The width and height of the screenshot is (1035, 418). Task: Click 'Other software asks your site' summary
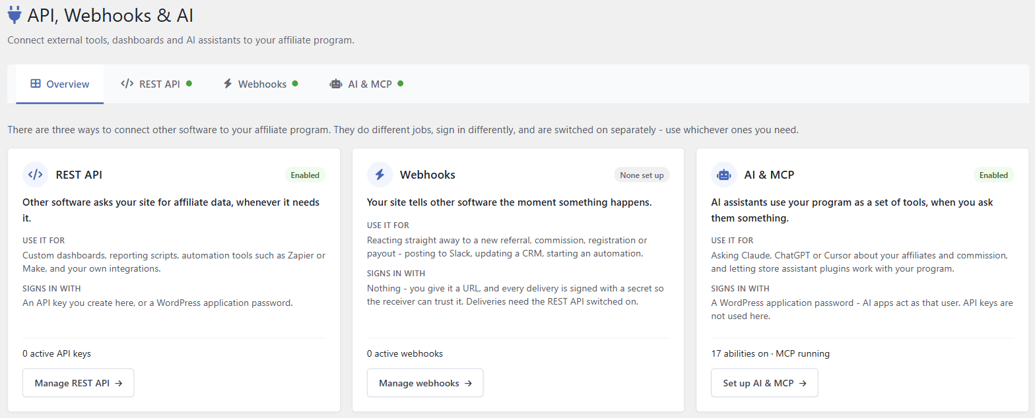[x=171, y=210]
